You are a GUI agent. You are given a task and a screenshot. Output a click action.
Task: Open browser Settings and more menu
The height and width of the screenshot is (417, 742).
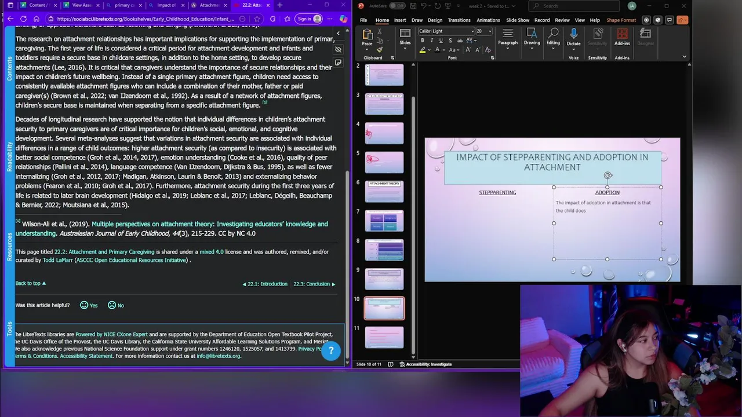329,19
